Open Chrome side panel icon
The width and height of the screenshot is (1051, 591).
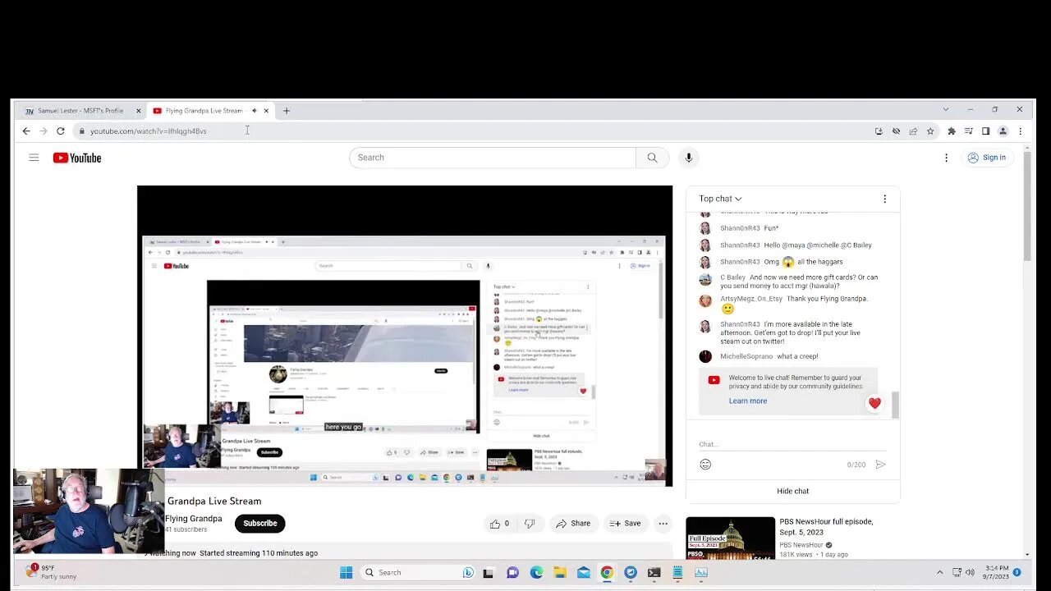(985, 131)
